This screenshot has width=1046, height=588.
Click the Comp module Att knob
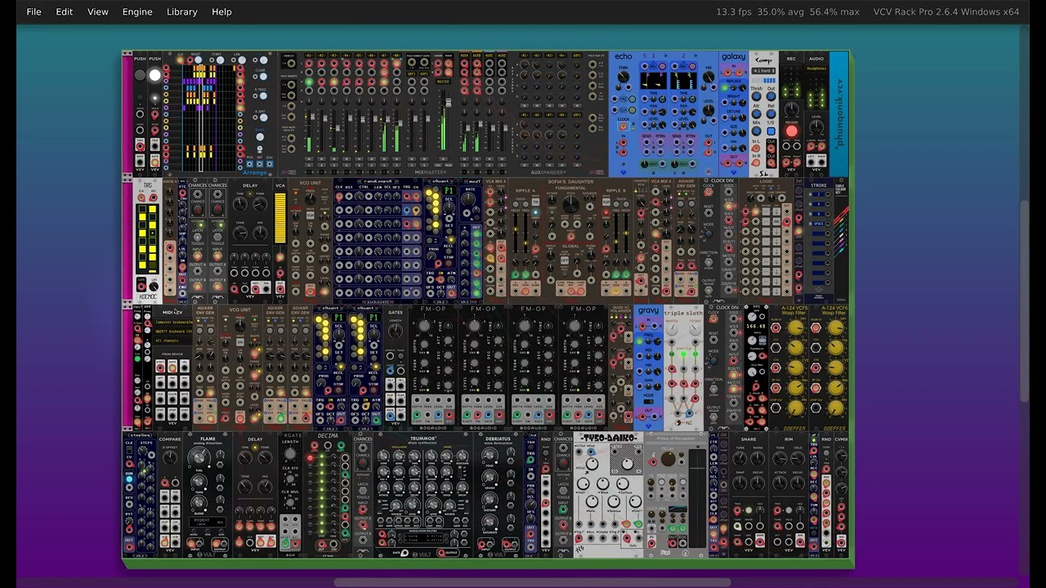(757, 114)
